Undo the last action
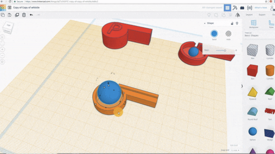The image size is (275, 154). tap(31, 15)
